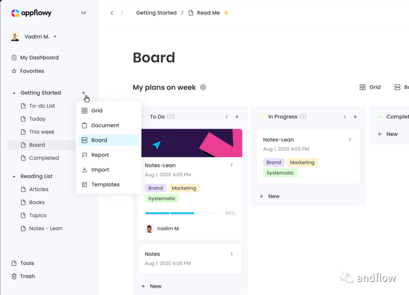
Task: Click Getting Started in the breadcrumb
Action: 156,13
